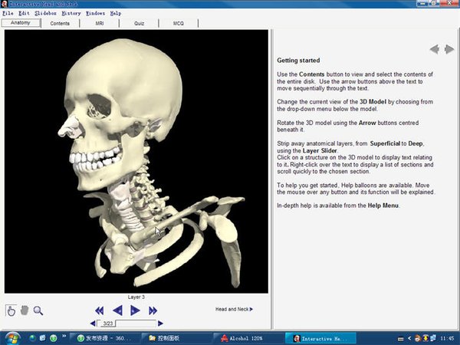
Task: Click the single-left rotate arrow
Action: (117, 310)
